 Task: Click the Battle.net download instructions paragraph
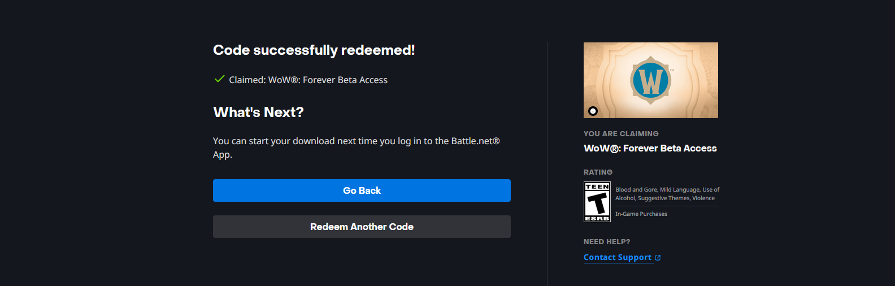(x=357, y=148)
